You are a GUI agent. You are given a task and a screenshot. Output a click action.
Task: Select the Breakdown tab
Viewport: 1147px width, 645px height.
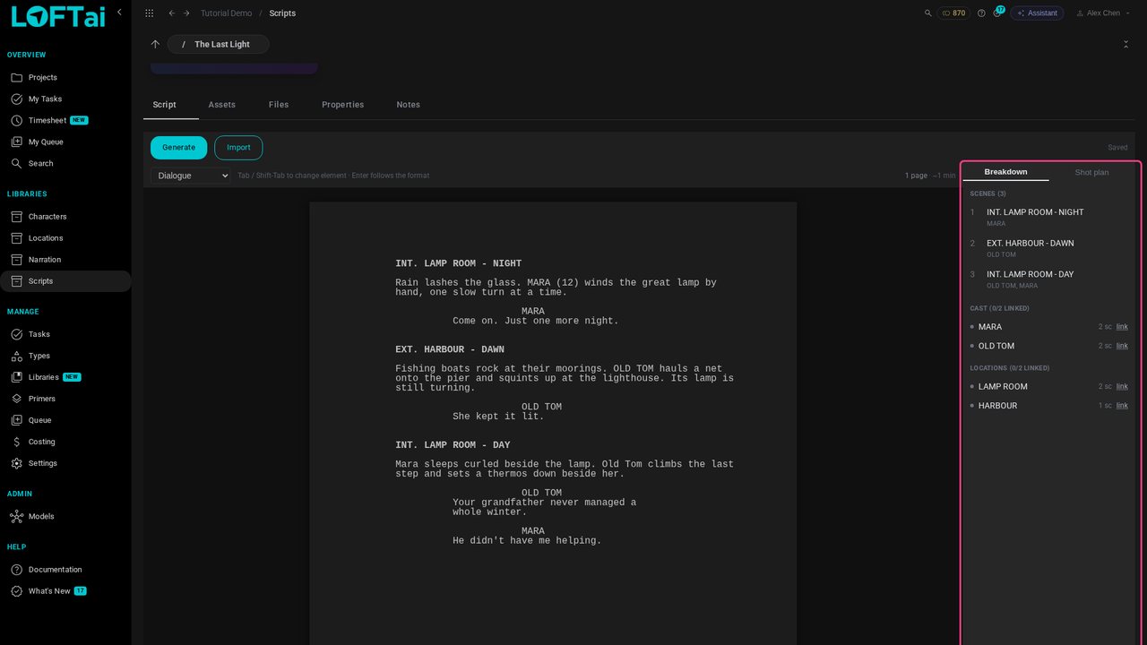tap(1005, 172)
